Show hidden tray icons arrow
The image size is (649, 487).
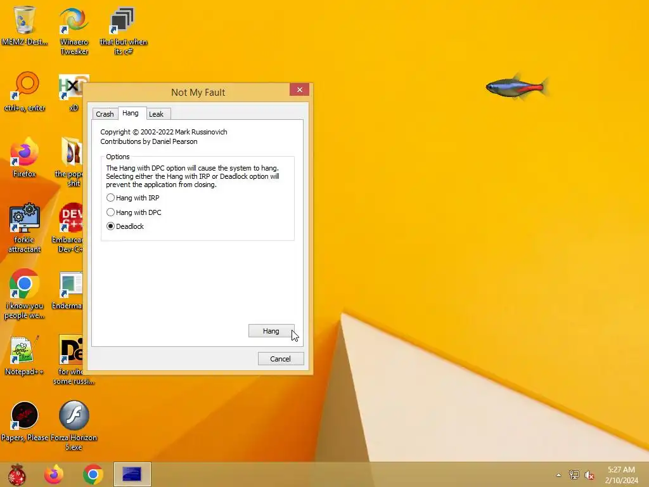coord(558,475)
